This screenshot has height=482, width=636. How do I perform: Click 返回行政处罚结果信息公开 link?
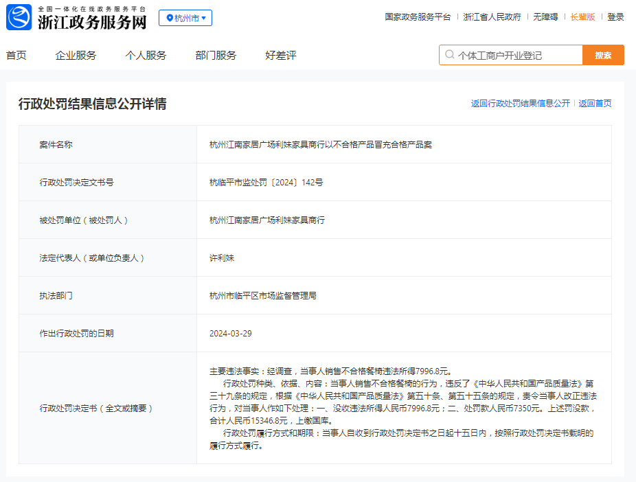point(520,104)
